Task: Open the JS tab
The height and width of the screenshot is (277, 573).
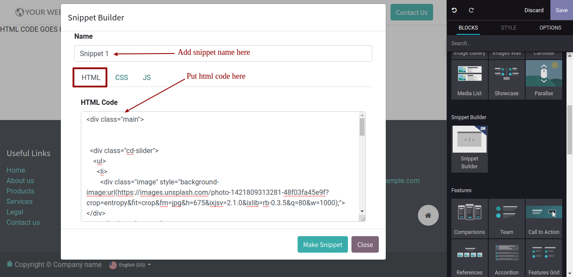Action: tap(147, 77)
